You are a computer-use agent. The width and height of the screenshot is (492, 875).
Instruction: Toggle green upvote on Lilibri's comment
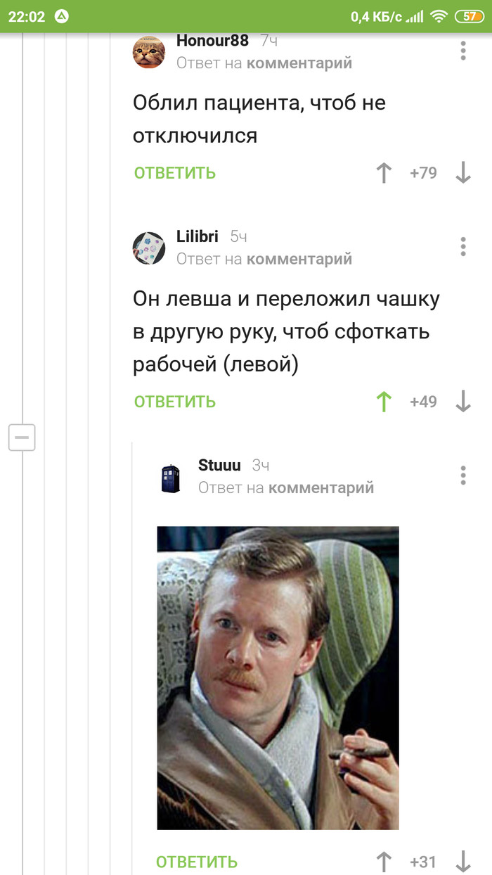[x=384, y=402]
